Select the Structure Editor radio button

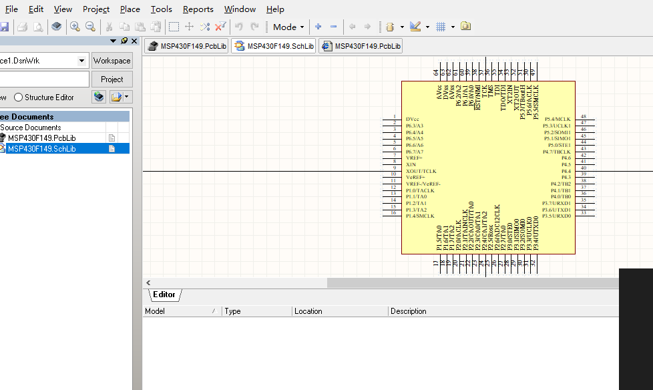[19, 97]
